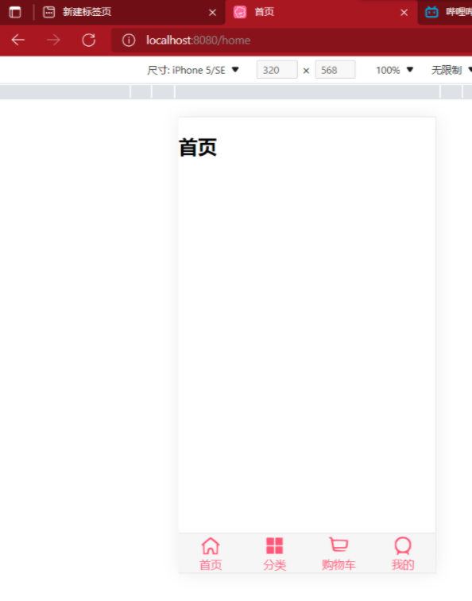The width and height of the screenshot is (472, 601).
Task: Open the 100% zoom dropdown
Action: pyautogui.click(x=394, y=70)
